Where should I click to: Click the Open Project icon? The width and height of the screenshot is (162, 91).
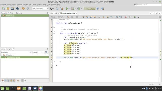[x=12, y=9]
